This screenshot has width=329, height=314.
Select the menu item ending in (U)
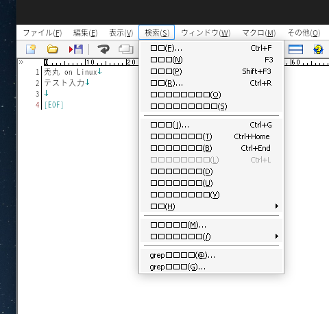pyautogui.click(x=211, y=183)
